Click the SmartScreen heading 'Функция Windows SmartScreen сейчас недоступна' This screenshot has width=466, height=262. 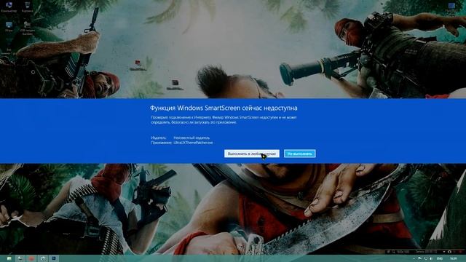click(x=224, y=108)
